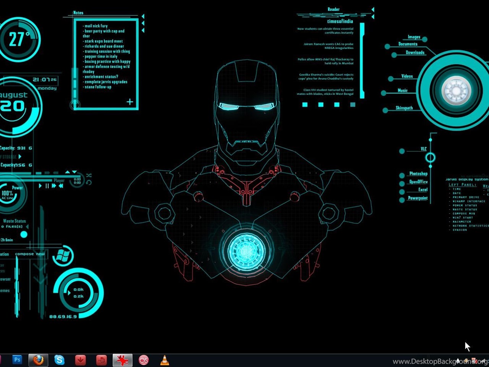Open Photoshop from the taskbar
The image size is (489, 367).
coord(17,360)
